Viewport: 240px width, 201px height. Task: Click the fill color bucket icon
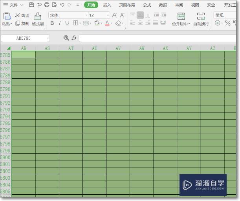coord(97,23)
